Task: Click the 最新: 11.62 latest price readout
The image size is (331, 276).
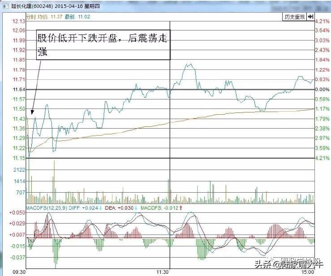Action: click(77, 17)
